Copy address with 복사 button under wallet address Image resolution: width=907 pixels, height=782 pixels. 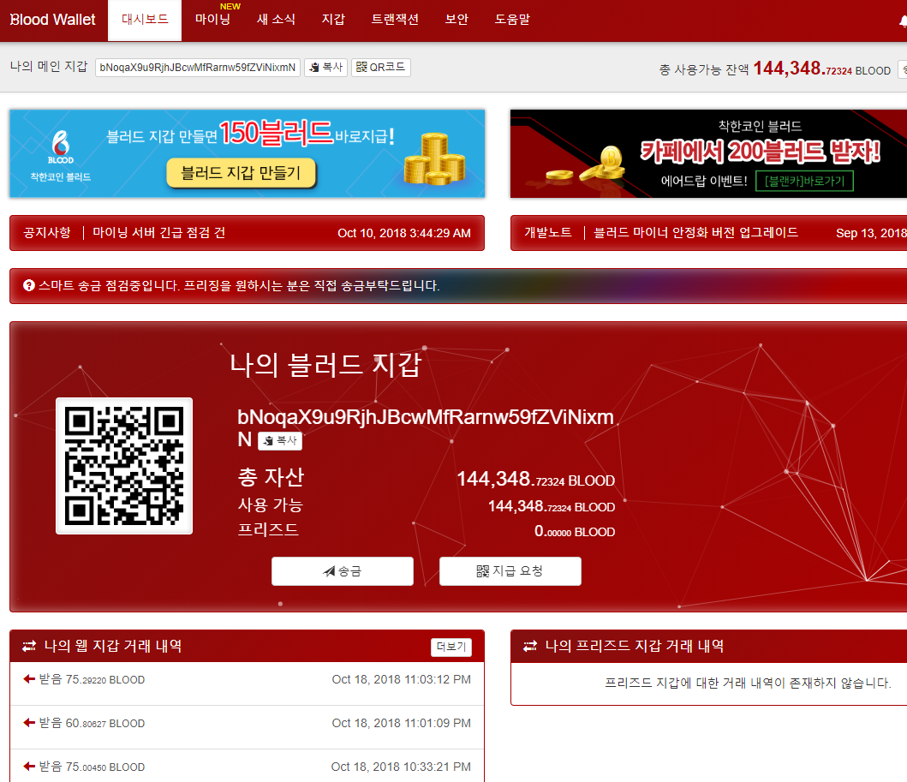click(280, 441)
